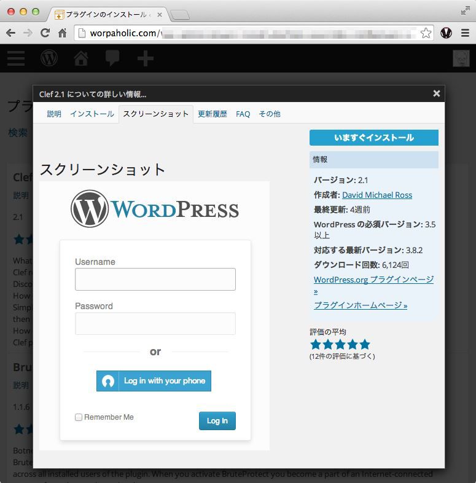Image resolution: width=476 pixels, height=483 pixels.
Task: Click the 検索 link behind the dialog
Action: 18,133
